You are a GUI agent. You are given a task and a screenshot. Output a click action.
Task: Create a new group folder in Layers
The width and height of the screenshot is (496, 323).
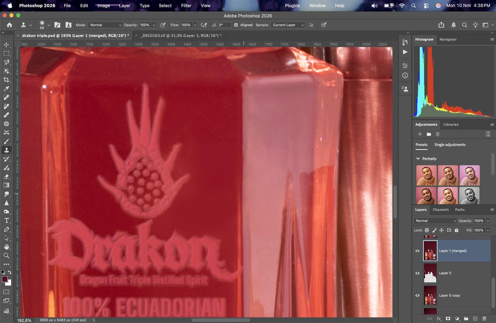[x=466, y=318]
